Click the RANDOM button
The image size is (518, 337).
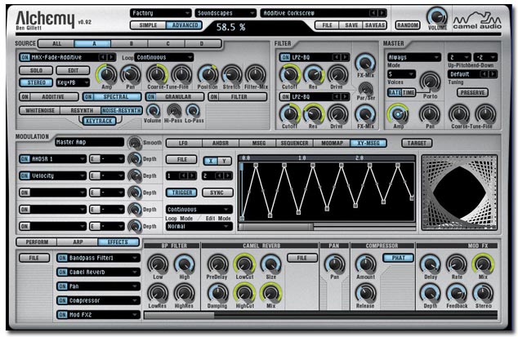(408, 25)
